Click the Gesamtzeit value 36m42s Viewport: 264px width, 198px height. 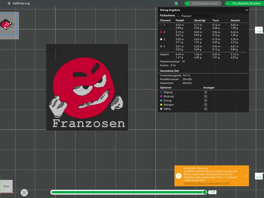[x=187, y=83]
